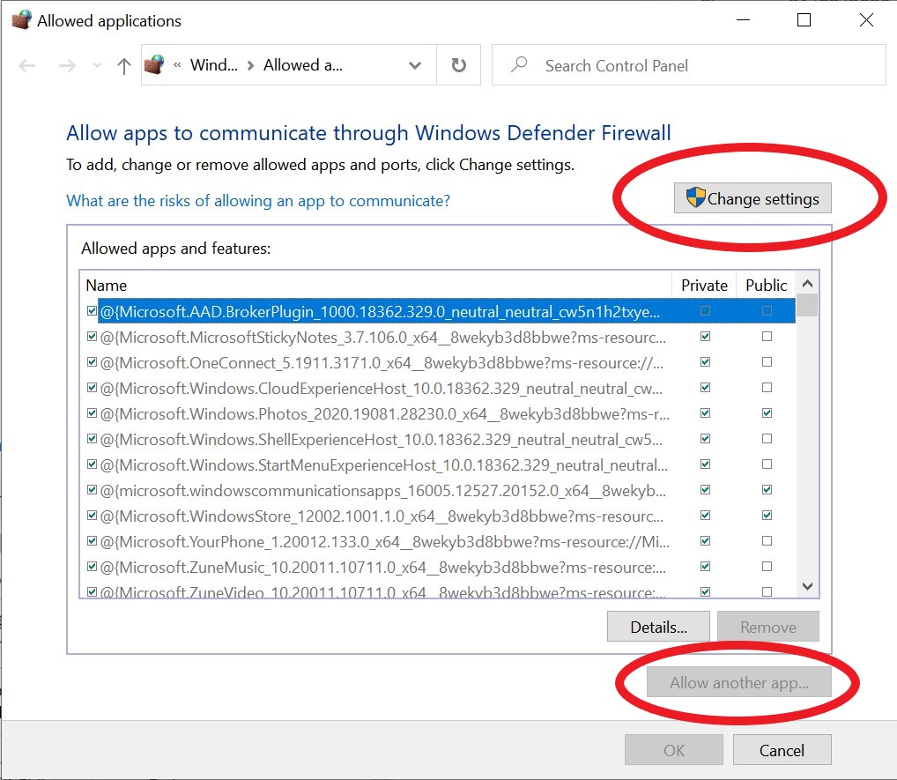Open the risks of allowing an app link

(258, 201)
